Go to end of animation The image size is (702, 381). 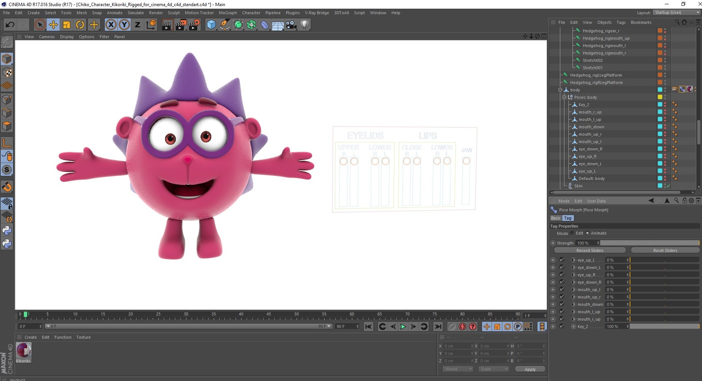coord(438,327)
